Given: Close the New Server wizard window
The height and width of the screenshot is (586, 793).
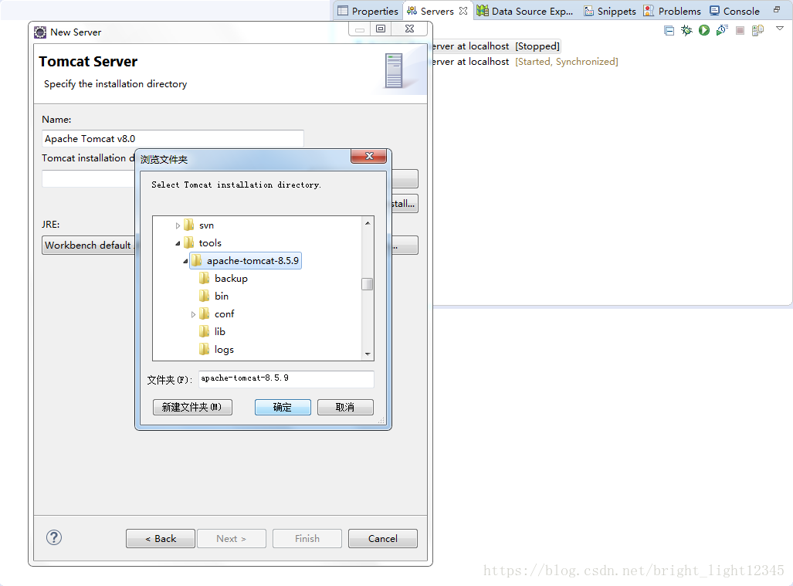Looking at the screenshot, I should 410,29.
